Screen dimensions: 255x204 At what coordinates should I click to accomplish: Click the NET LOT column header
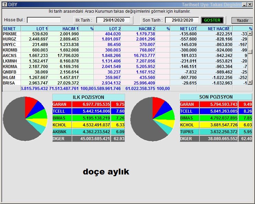[x=184, y=29]
